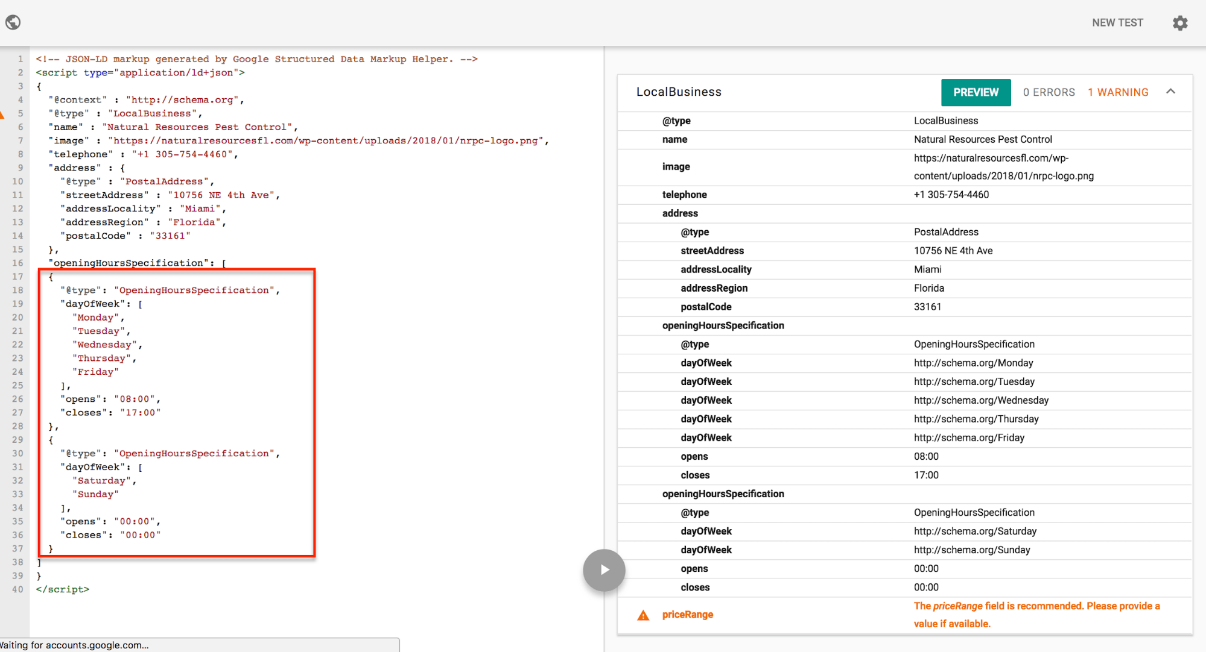
Task: Click the "image" URL line in code editor
Action: (x=299, y=141)
